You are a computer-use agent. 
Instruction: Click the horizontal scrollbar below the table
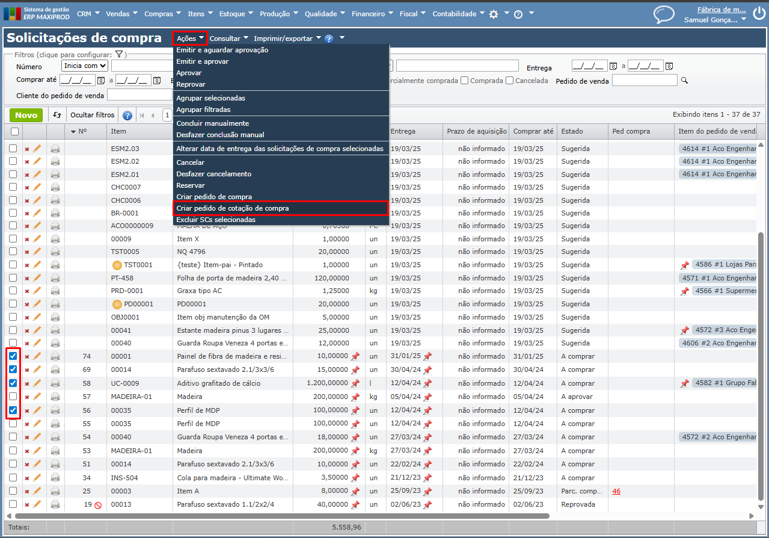coord(283,516)
